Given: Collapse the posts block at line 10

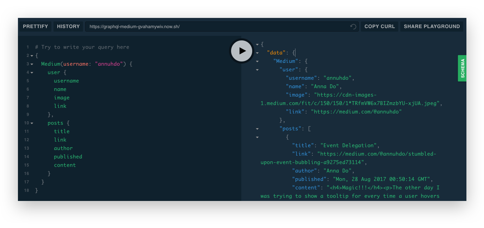Looking at the screenshot, I should pyautogui.click(x=32, y=123).
